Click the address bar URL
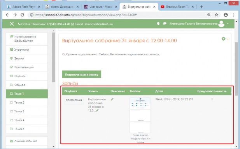This screenshot has width=240, height=149. tap(86, 15)
